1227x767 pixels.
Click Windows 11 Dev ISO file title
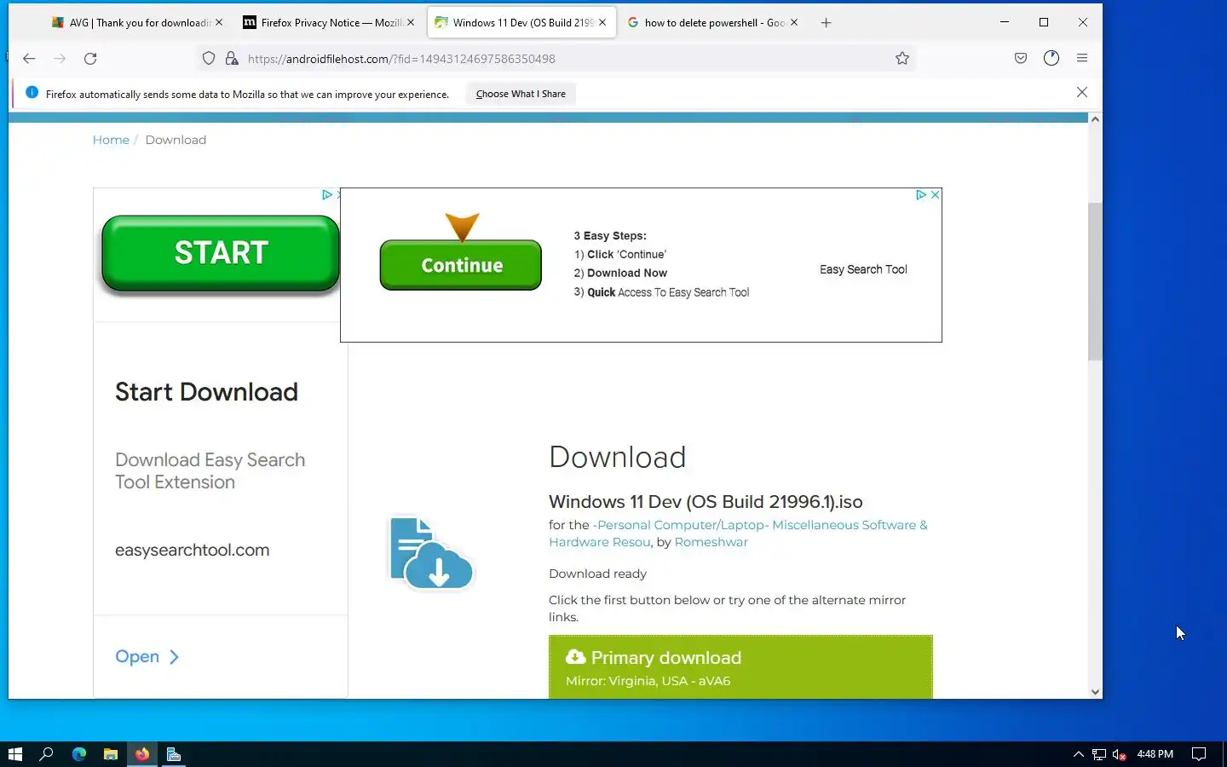coord(706,502)
